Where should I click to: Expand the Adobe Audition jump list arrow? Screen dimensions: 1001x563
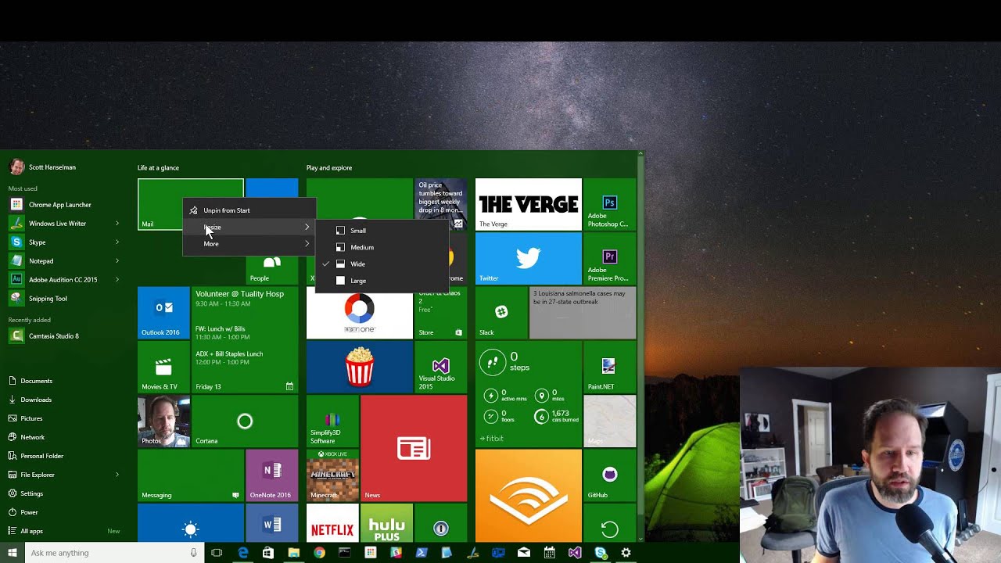tap(117, 280)
